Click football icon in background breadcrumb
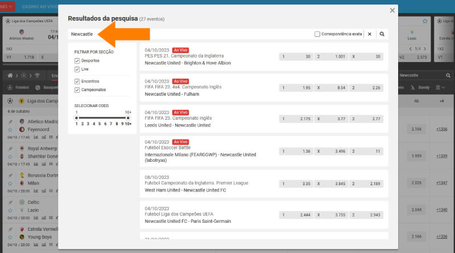 point(23,76)
